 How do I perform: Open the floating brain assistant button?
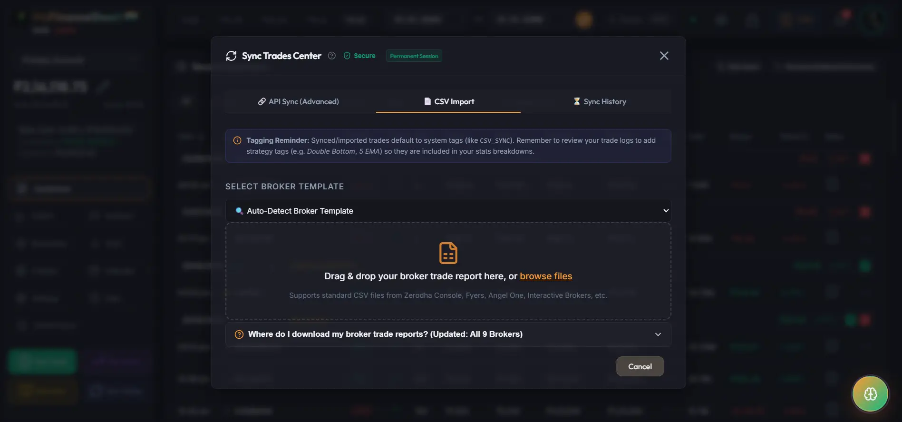(x=870, y=394)
